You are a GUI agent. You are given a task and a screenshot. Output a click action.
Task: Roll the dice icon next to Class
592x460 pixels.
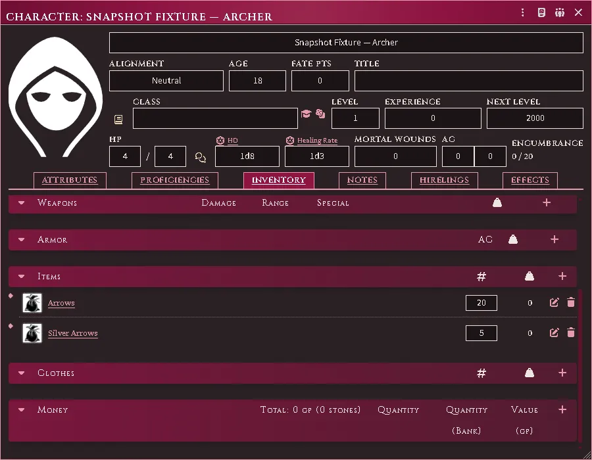pyautogui.click(x=320, y=114)
